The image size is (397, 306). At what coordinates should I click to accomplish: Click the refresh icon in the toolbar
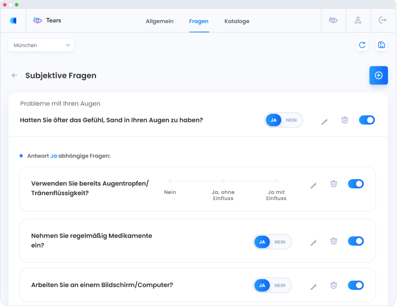tap(362, 45)
